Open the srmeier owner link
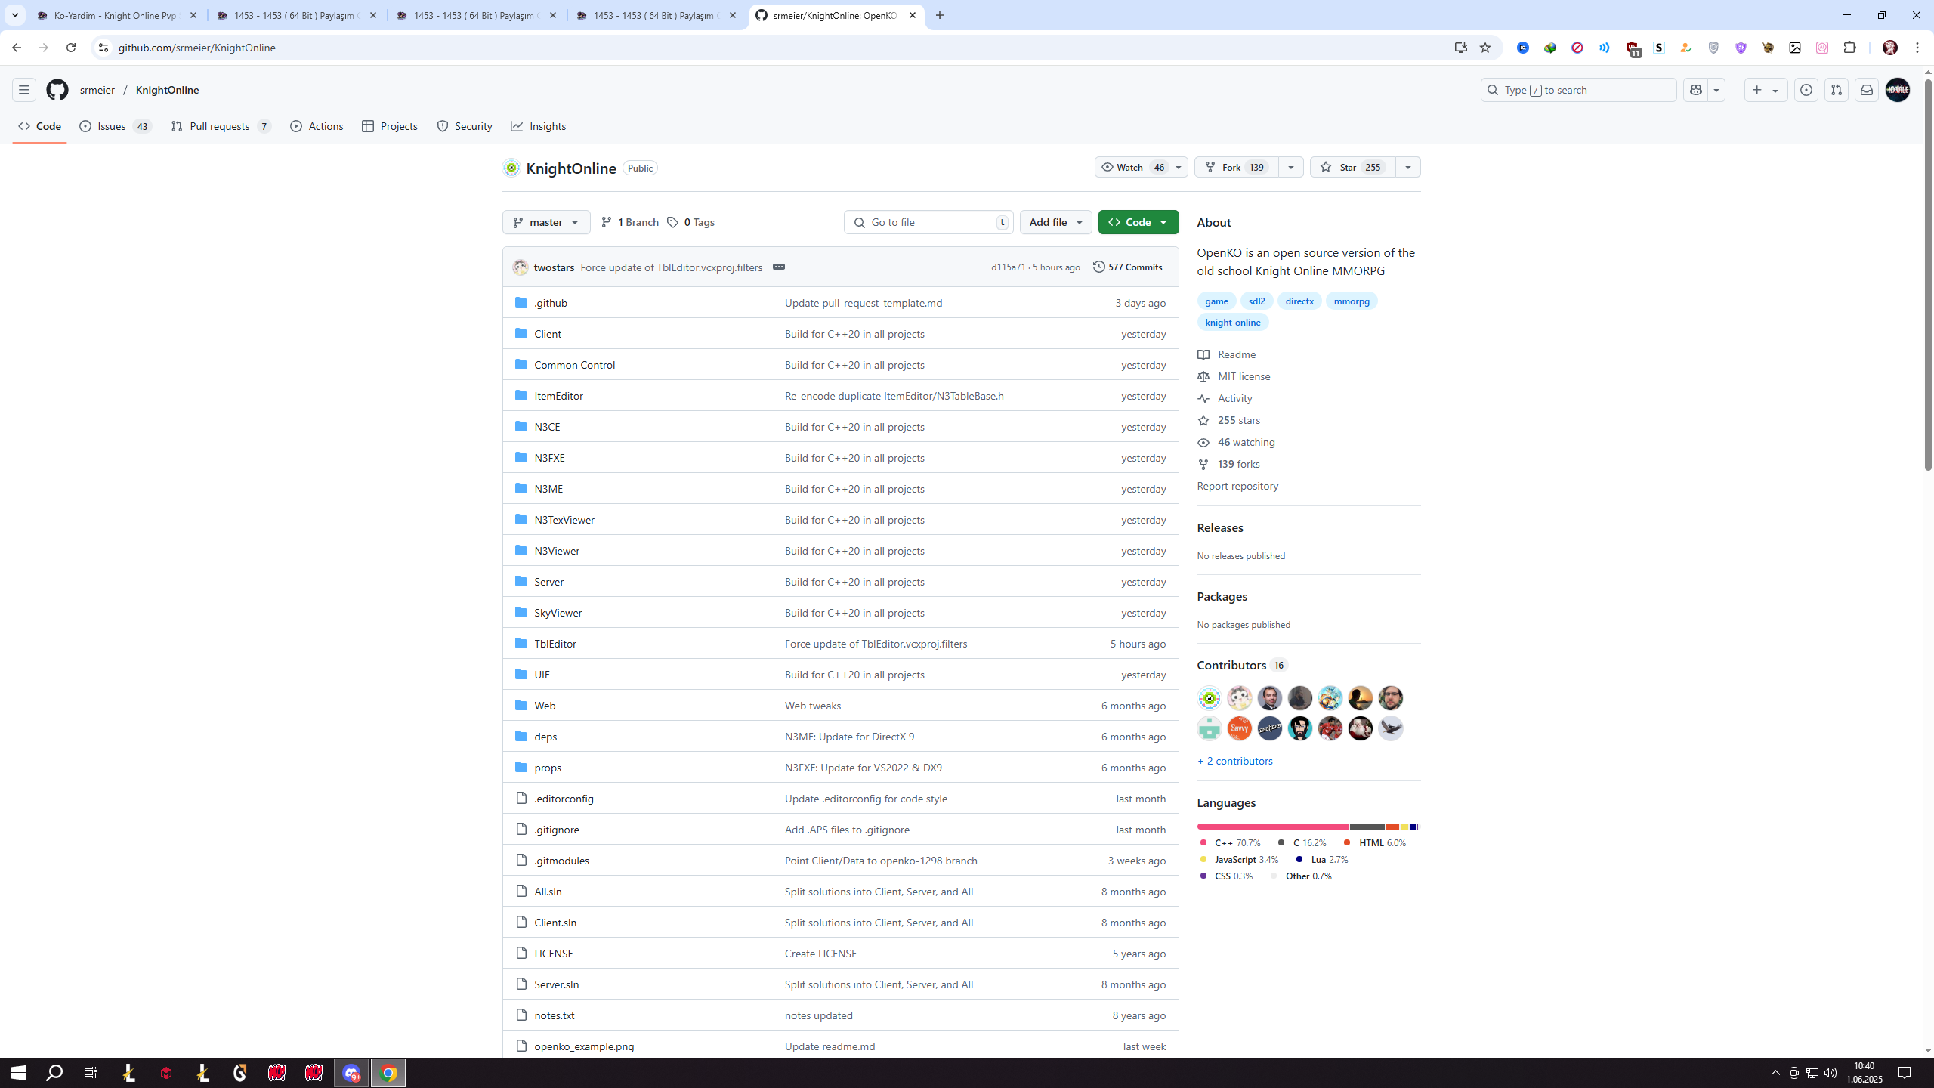 coord(97,90)
